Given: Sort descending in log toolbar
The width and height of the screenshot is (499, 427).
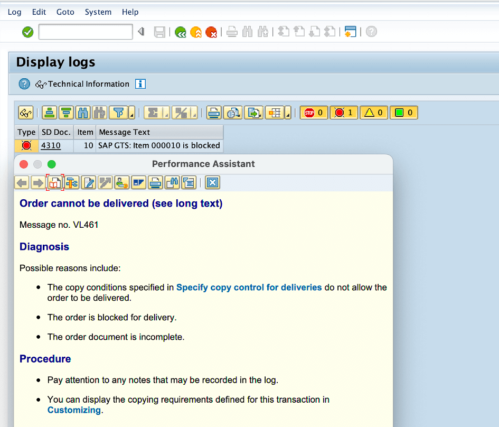Looking at the screenshot, I should coord(66,113).
